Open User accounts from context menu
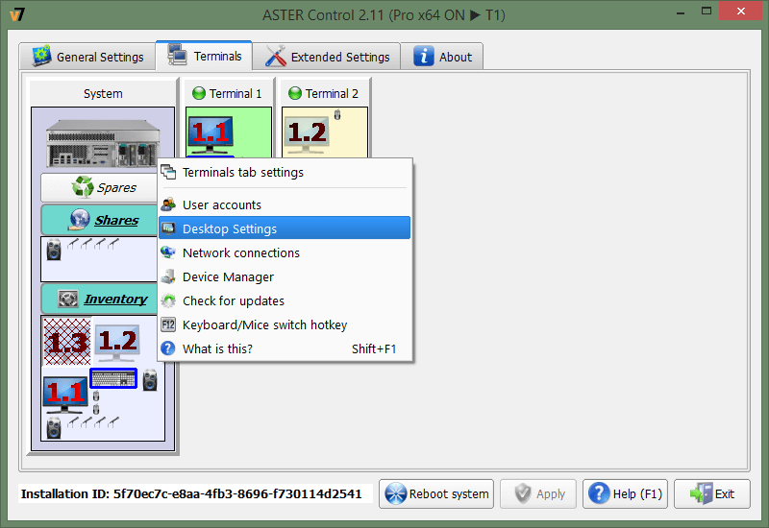 (285, 204)
